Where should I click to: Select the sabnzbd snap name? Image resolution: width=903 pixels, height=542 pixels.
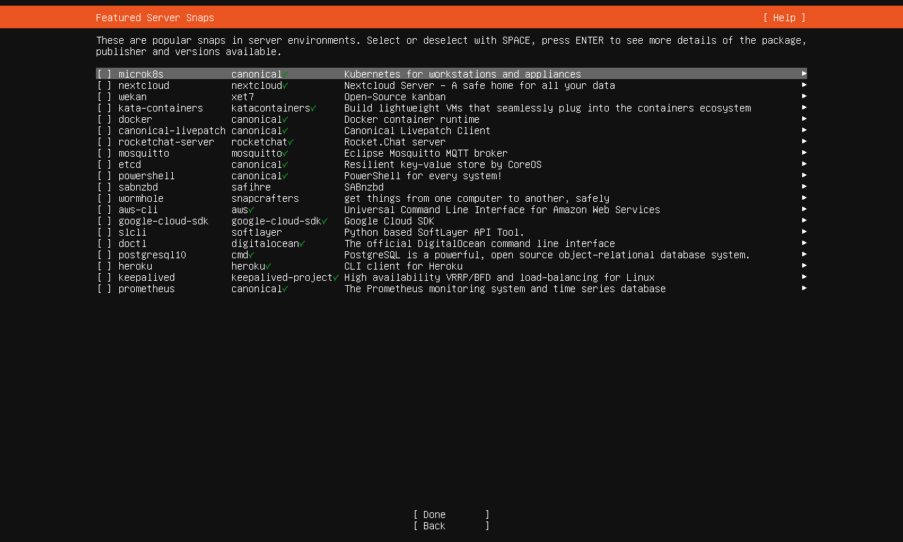pyautogui.click(x=138, y=187)
